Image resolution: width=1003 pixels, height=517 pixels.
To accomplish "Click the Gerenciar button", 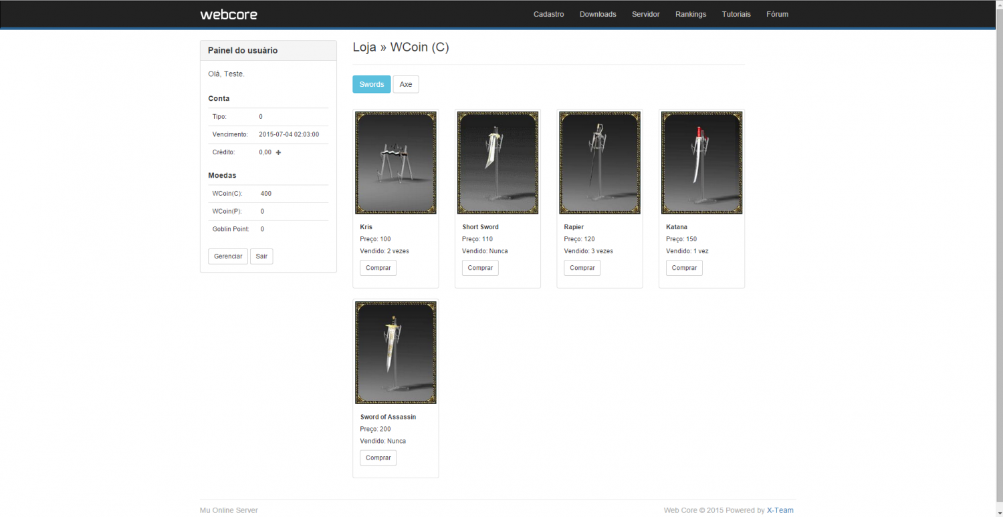I will coord(228,256).
